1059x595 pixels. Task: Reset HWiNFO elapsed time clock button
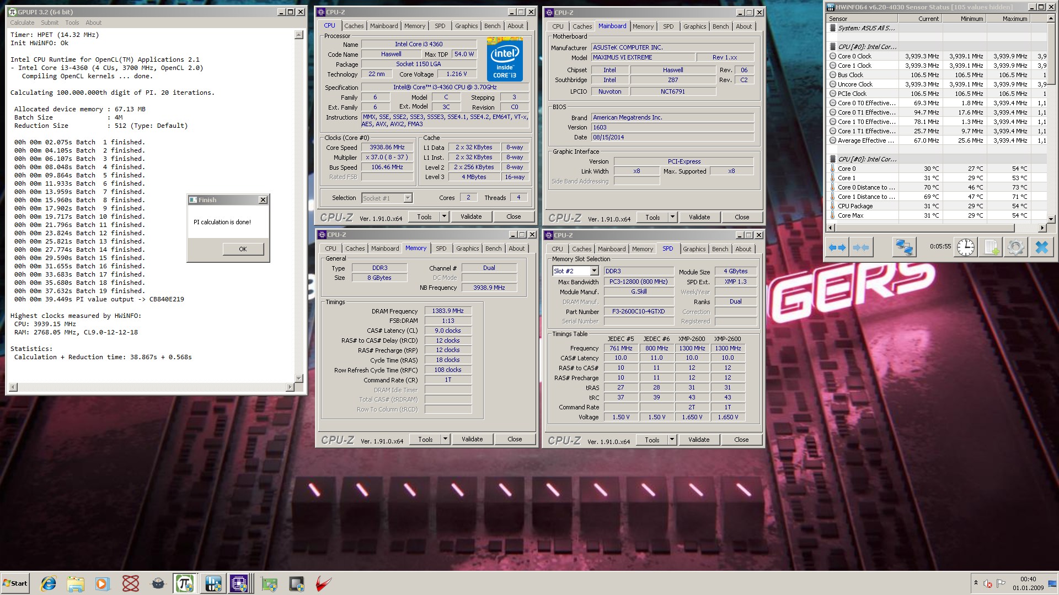pos(965,247)
